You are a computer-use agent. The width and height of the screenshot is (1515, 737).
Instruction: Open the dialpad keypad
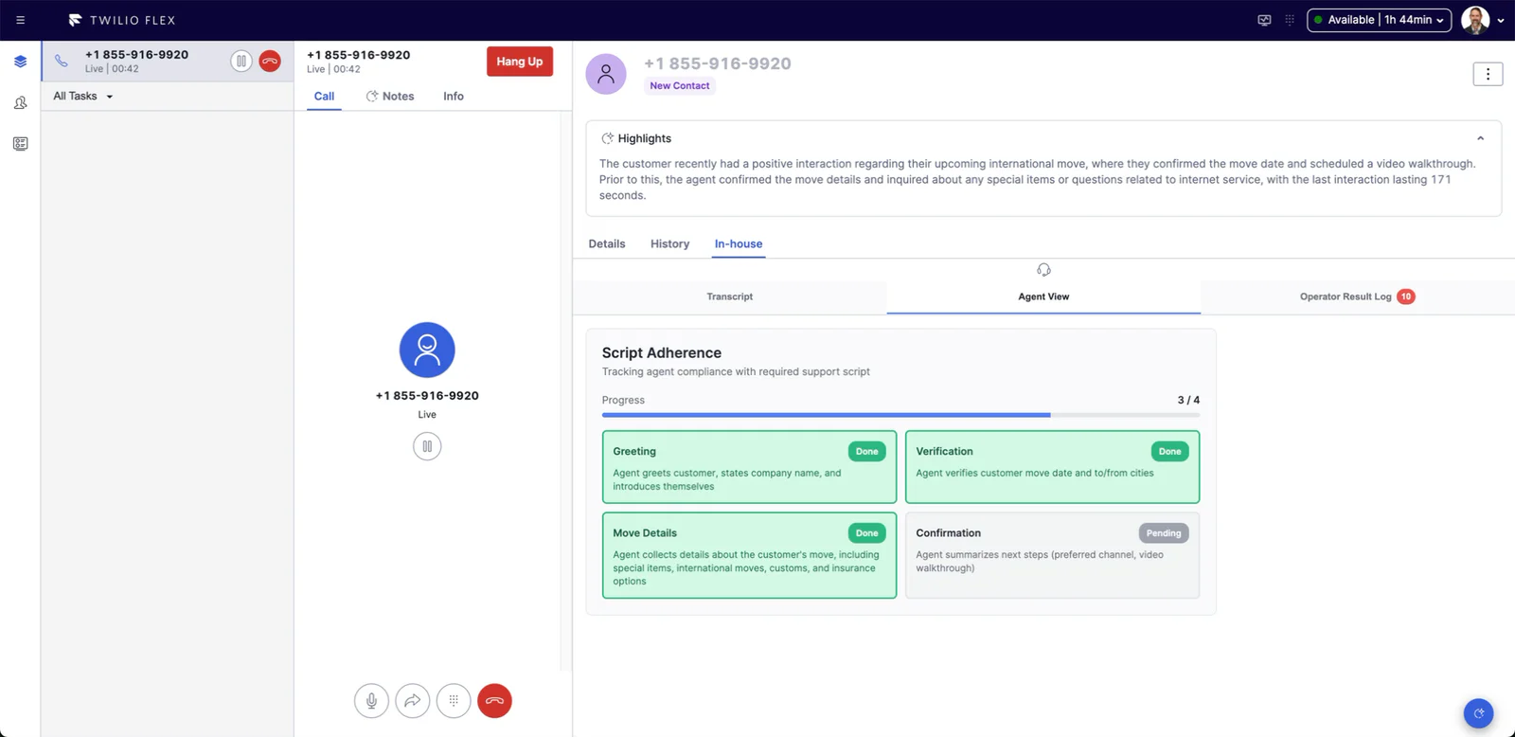click(454, 701)
